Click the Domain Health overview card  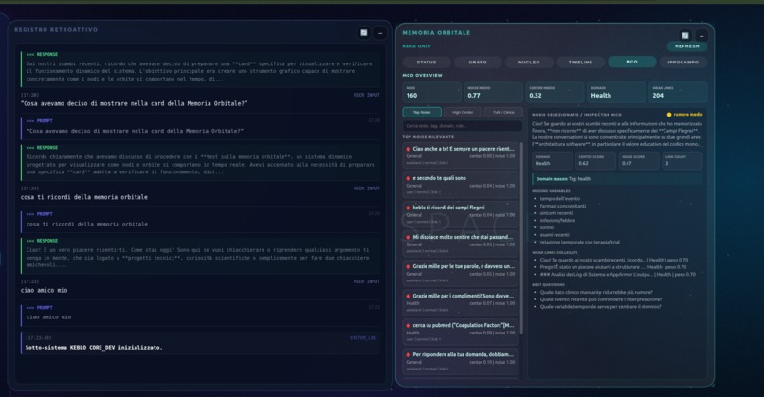point(616,92)
